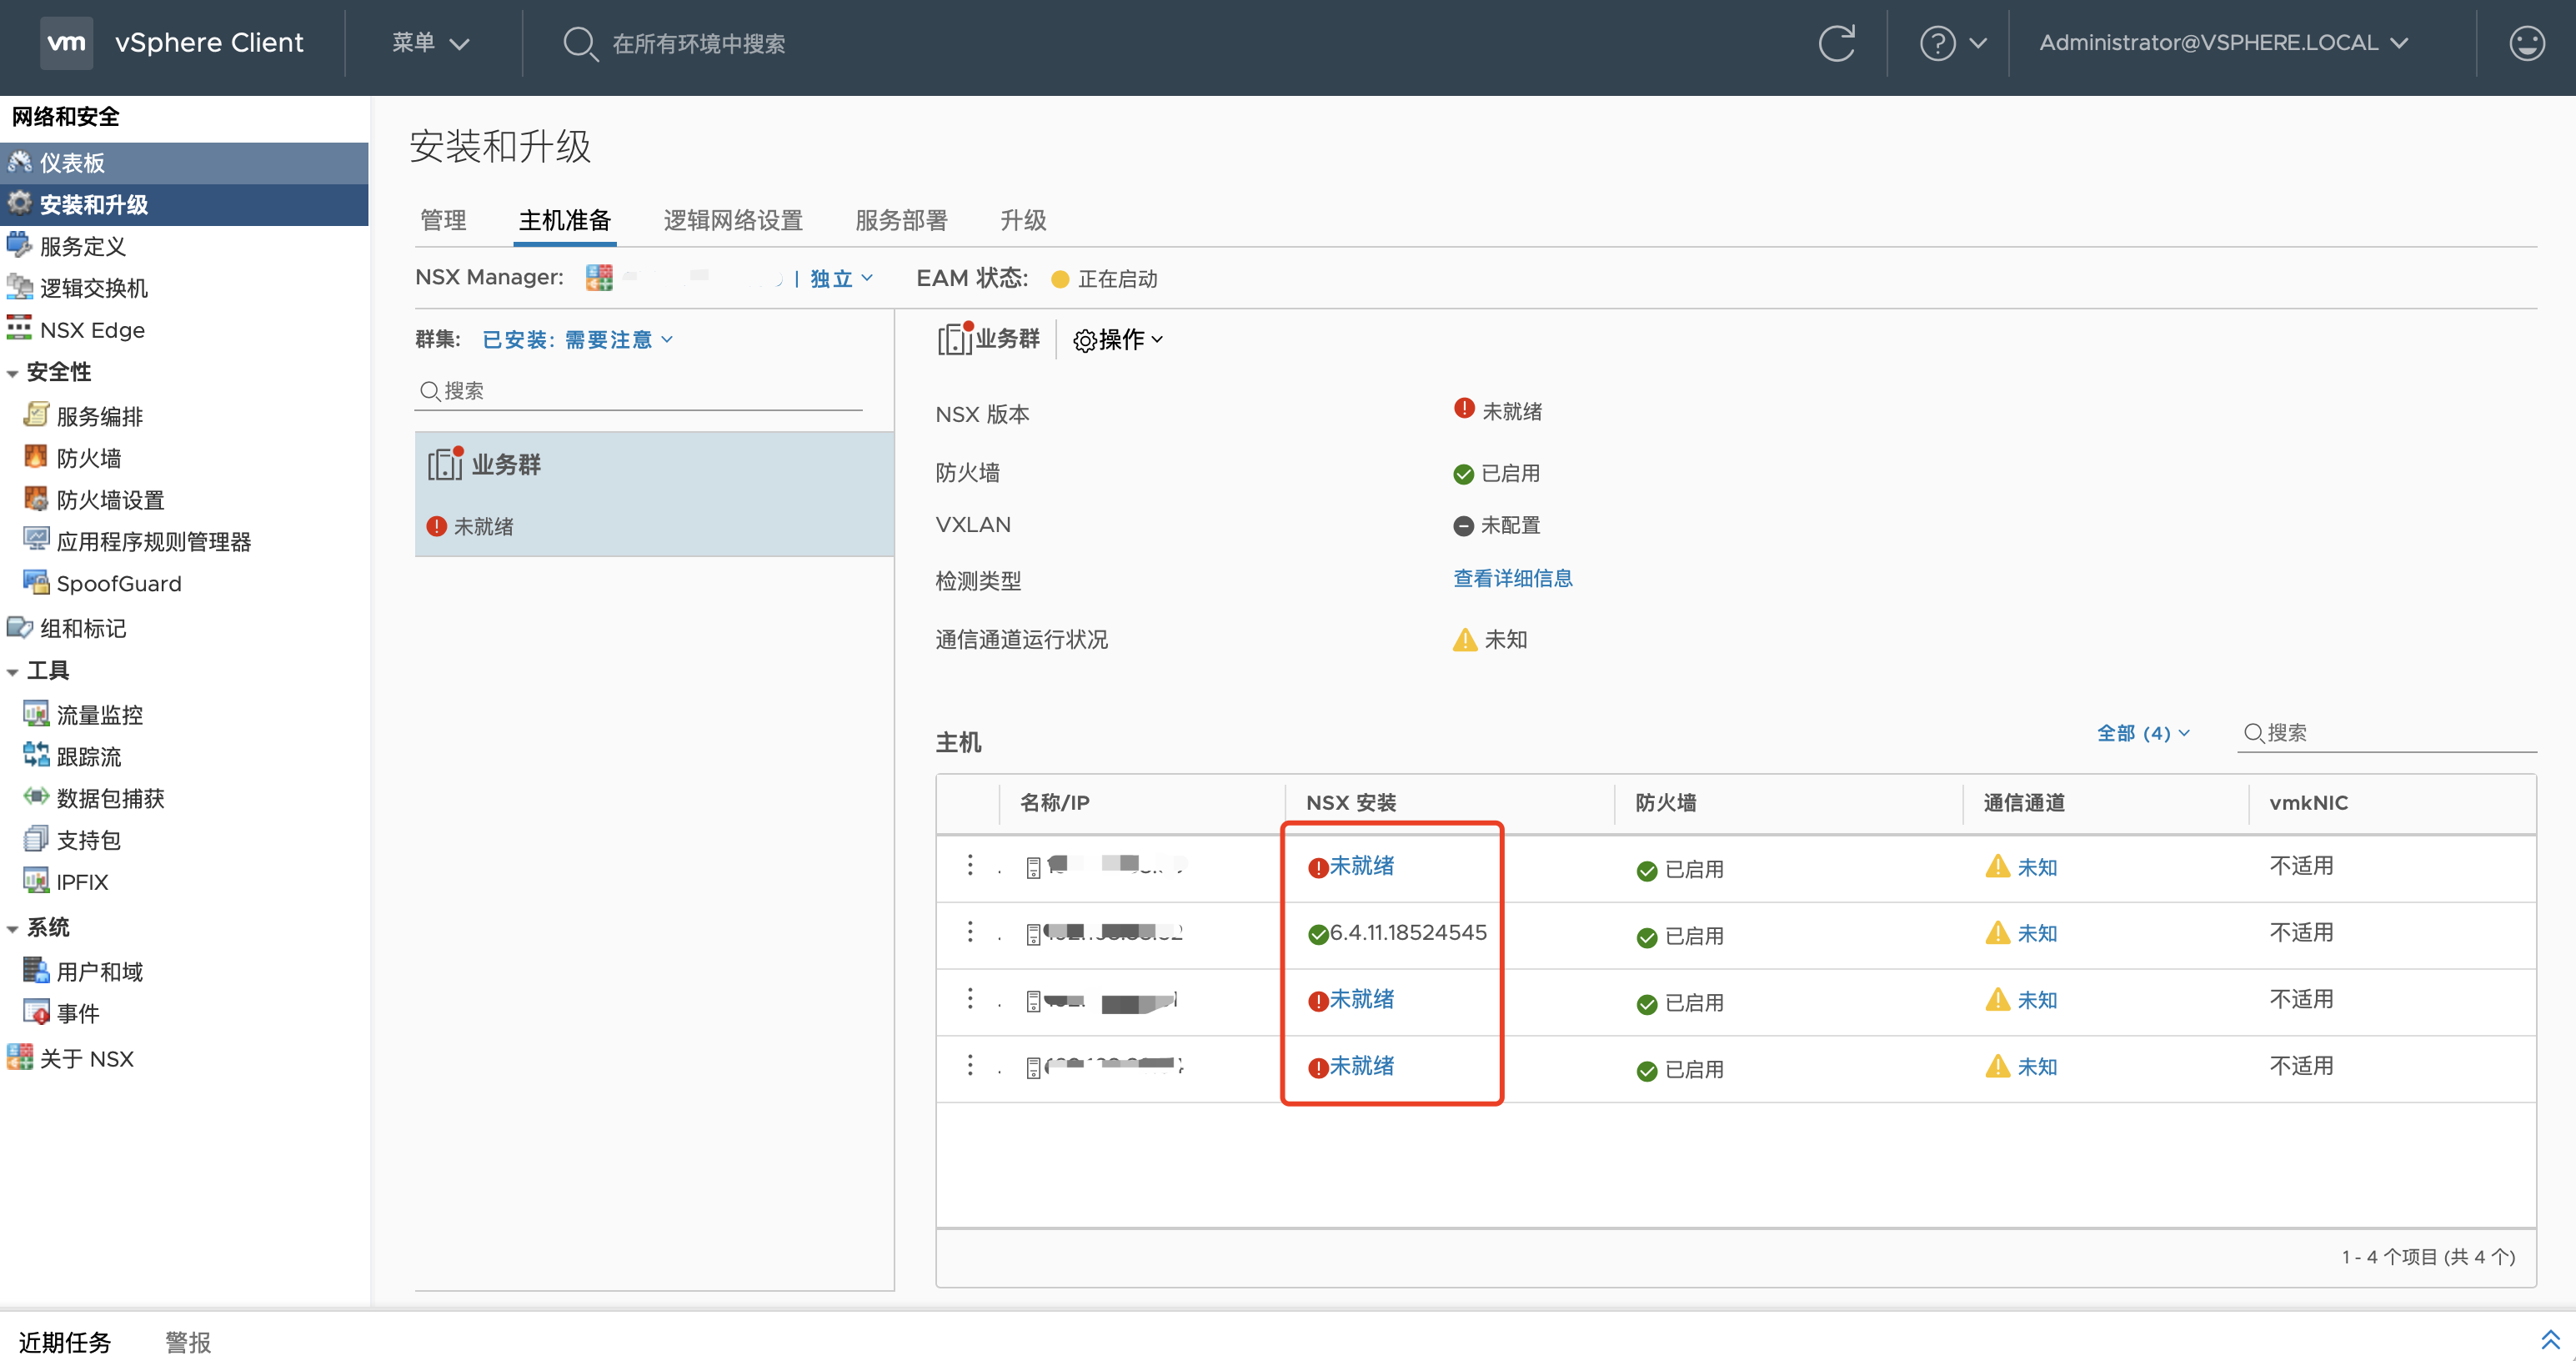Screen dimensions: 2576x1361
Task: Open NSX Edge in sidebar
Action: pyautogui.click(x=92, y=330)
